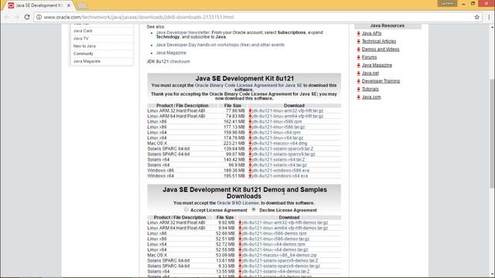Open Developer Training in Java Resources
Viewport: 495px width, 278px height.
point(381,81)
